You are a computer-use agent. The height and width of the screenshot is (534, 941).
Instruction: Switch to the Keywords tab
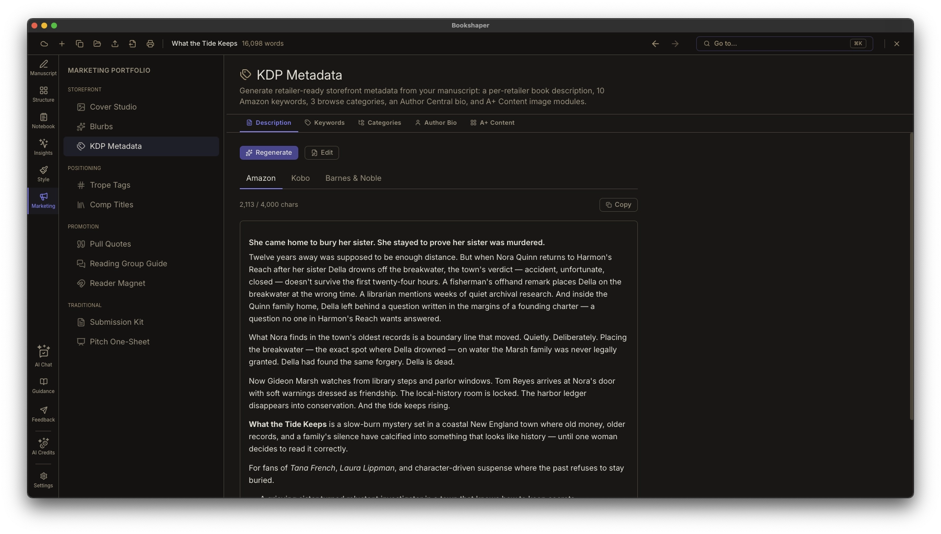324,123
